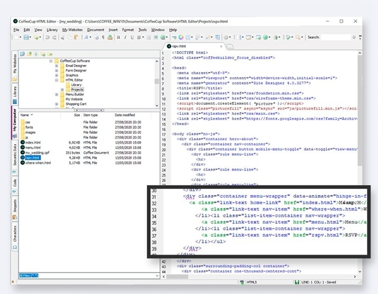This screenshot has height=294, width=378.
Task: Sort files by Date modified column header
Action: (132, 115)
